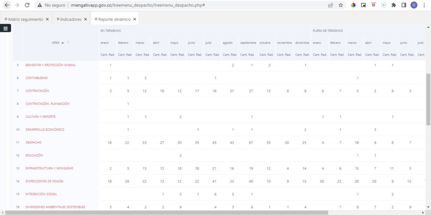The height and width of the screenshot is (215, 431).
Task: Open BIENESTAR Y PROTECCIÓN ANIMAL link
Action: point(51,65)
